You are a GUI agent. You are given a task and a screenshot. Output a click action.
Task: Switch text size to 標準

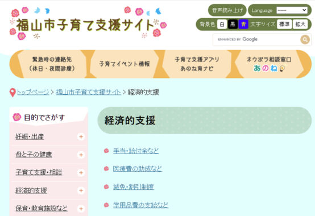[x=284, y=24]
